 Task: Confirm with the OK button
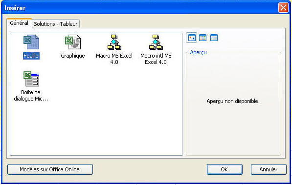tap(225, 169)
